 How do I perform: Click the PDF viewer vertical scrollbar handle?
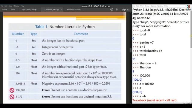tap(130, 50)
